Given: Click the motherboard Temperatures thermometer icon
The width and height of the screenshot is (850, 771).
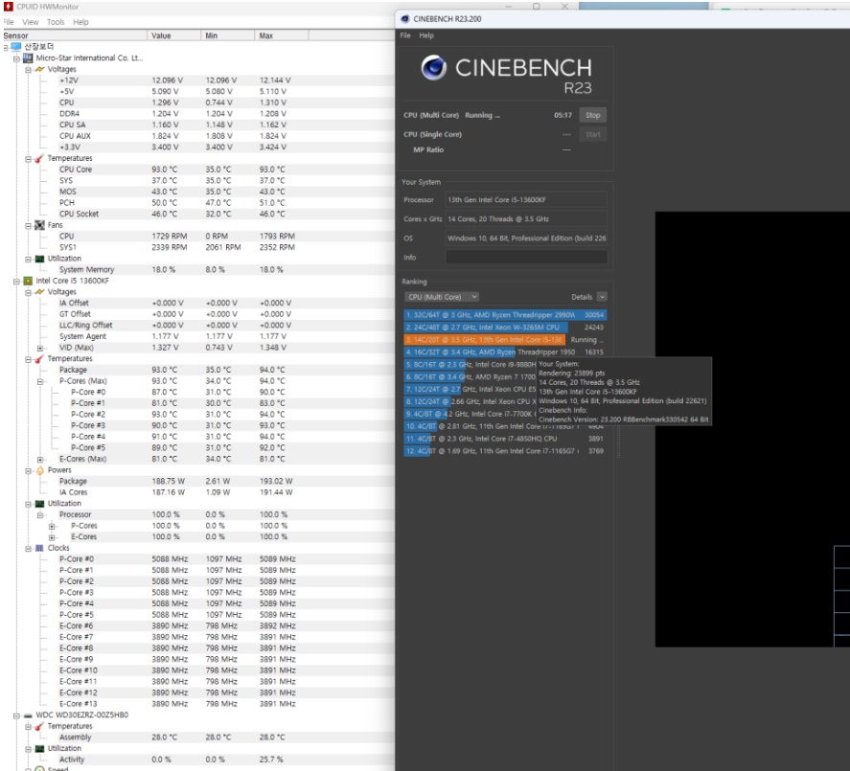Looking at the screenshot, I should click(x=39, y=158).
